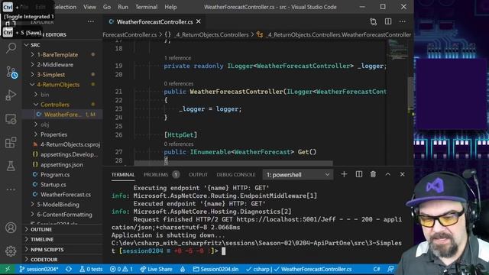
Task: Click remote window indicator in status bar
Action: click(8, 269)
